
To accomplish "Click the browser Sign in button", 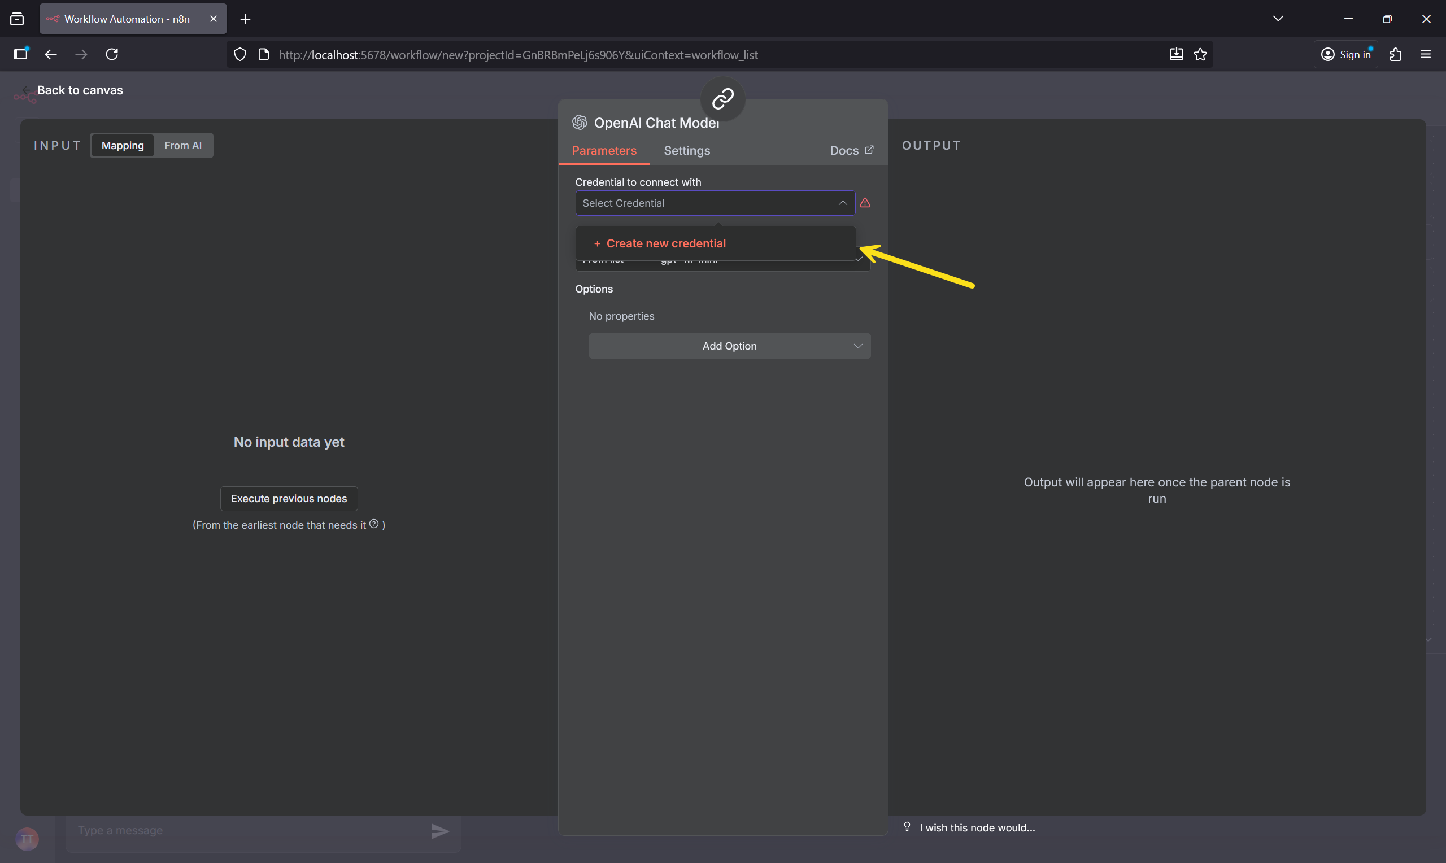I will point(1345,54).
